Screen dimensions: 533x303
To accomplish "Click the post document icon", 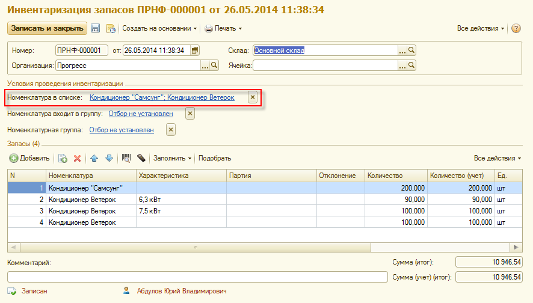I will 111,28.
